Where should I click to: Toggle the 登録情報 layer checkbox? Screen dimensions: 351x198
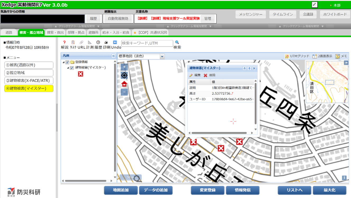[67, 62]
